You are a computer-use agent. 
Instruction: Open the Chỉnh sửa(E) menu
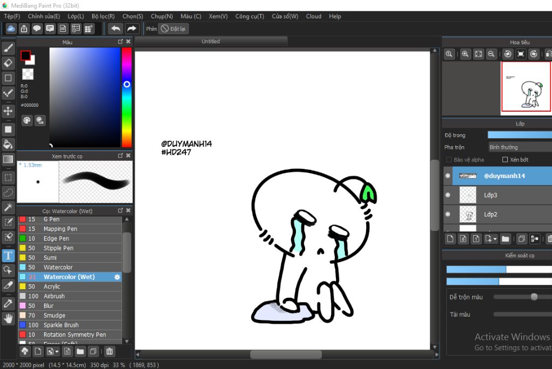click(x=44, y=16)
